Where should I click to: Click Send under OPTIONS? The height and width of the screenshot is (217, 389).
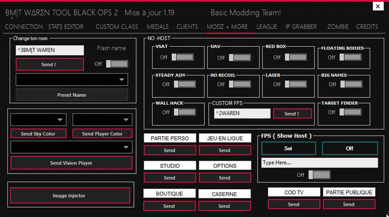tap(225, 178)
